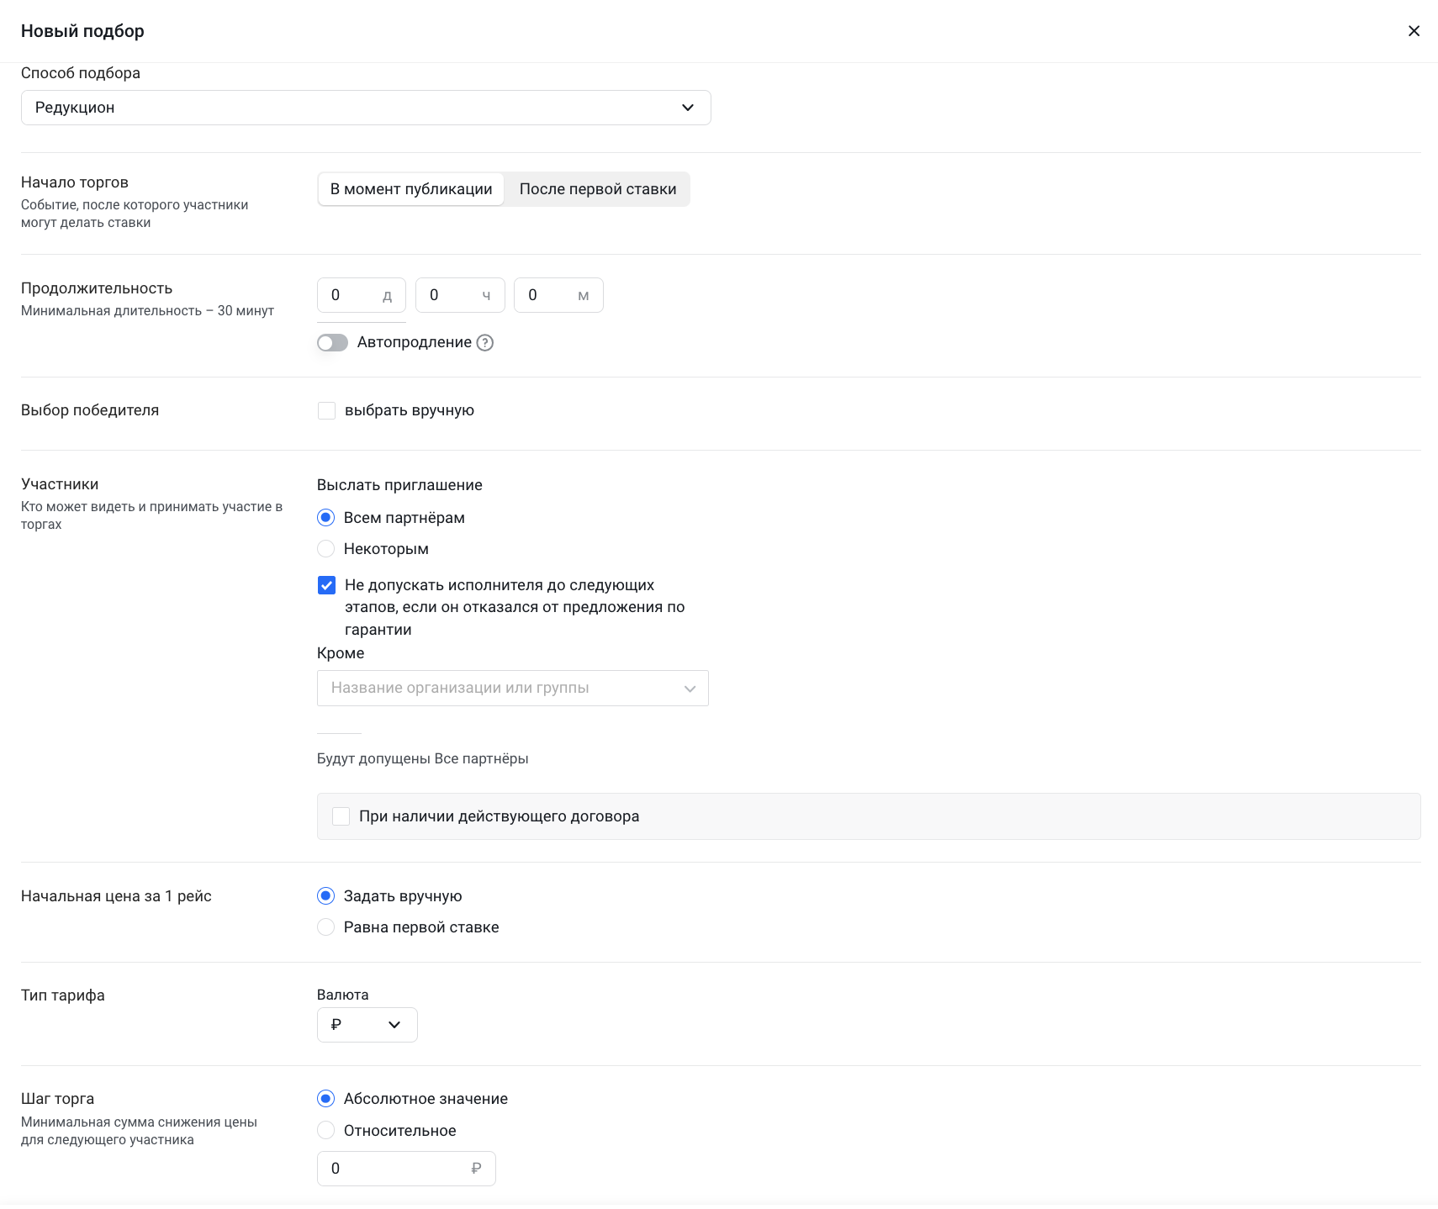This screenshot has height=1209, width=1438.
Task: Select Относительное radio button
Action: 326,1130
